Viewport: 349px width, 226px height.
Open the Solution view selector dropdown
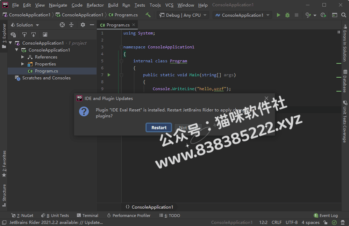point(25,25)
